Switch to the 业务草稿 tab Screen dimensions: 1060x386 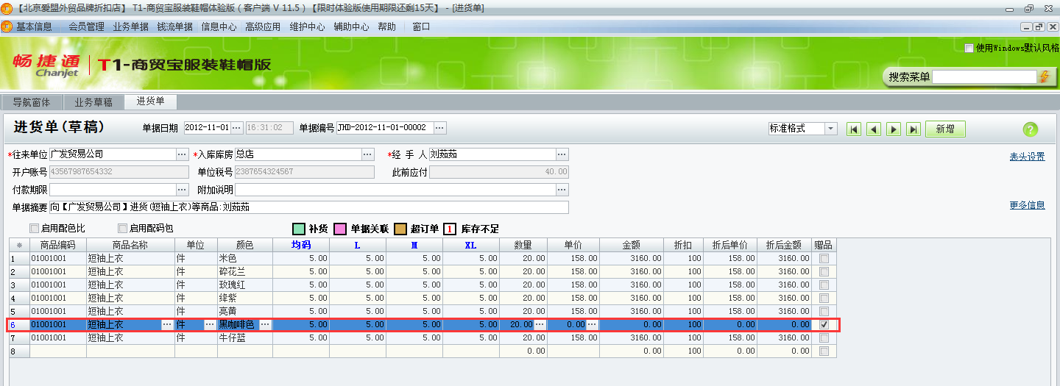(x=93, y=102)
